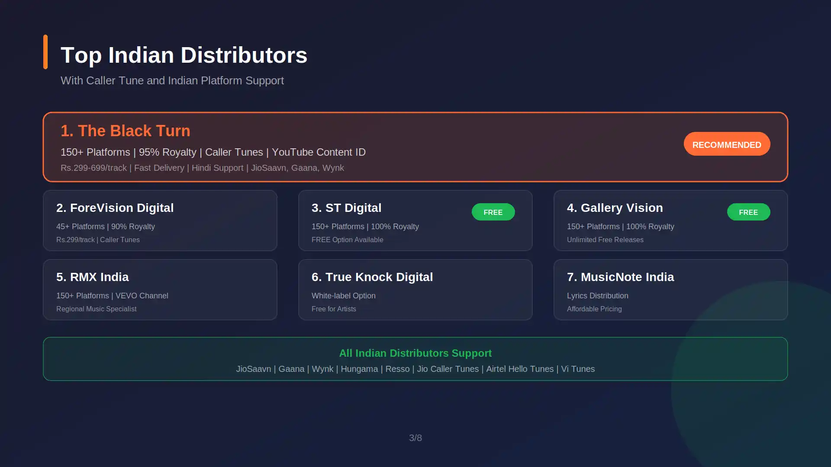
Task: Click 'FREE Option Available' text
Action: 347,240
